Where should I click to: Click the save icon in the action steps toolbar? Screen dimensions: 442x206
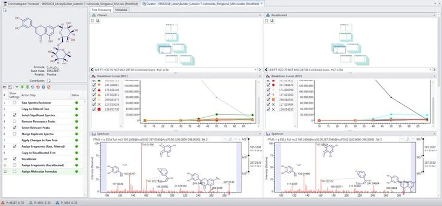point(10,87)
